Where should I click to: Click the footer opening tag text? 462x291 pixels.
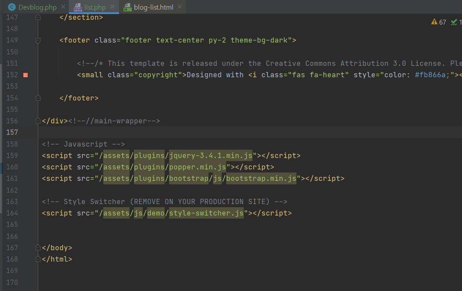[178, 40]
